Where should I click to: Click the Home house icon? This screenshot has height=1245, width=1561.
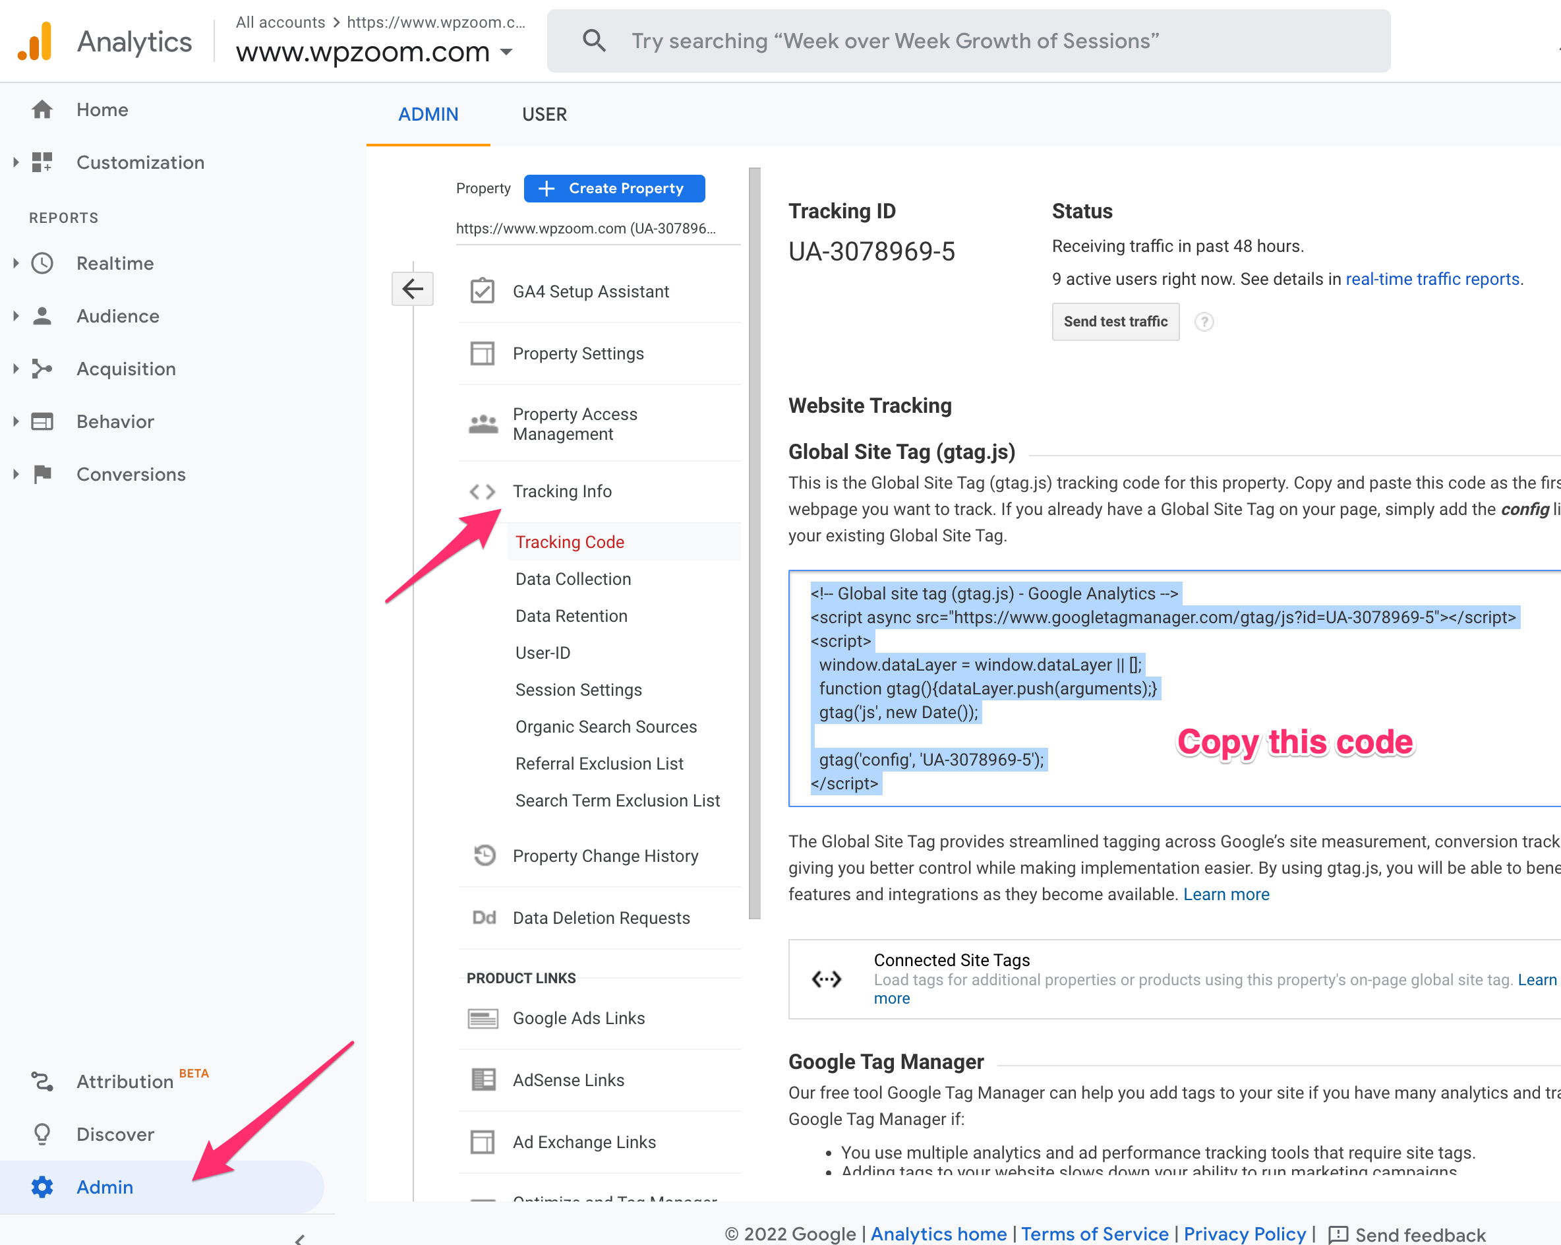(42, 109)
